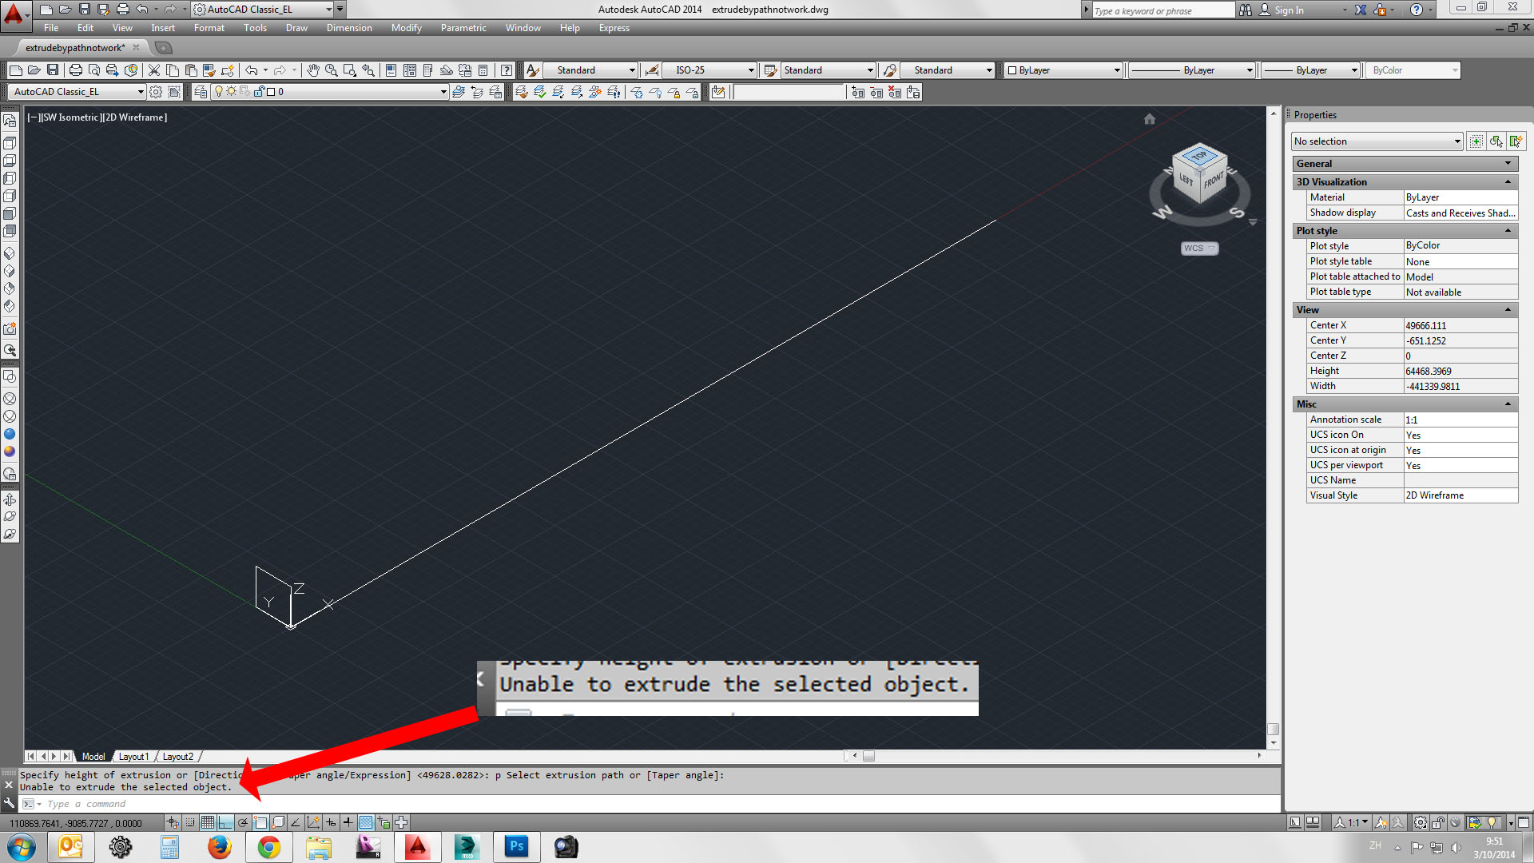This screenshot has height=863, width=1534.
Task: Open the ISO-25 dimension style dropdown
Action: point(709,70)
